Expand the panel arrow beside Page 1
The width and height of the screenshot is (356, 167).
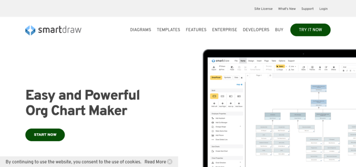(247, 75)
